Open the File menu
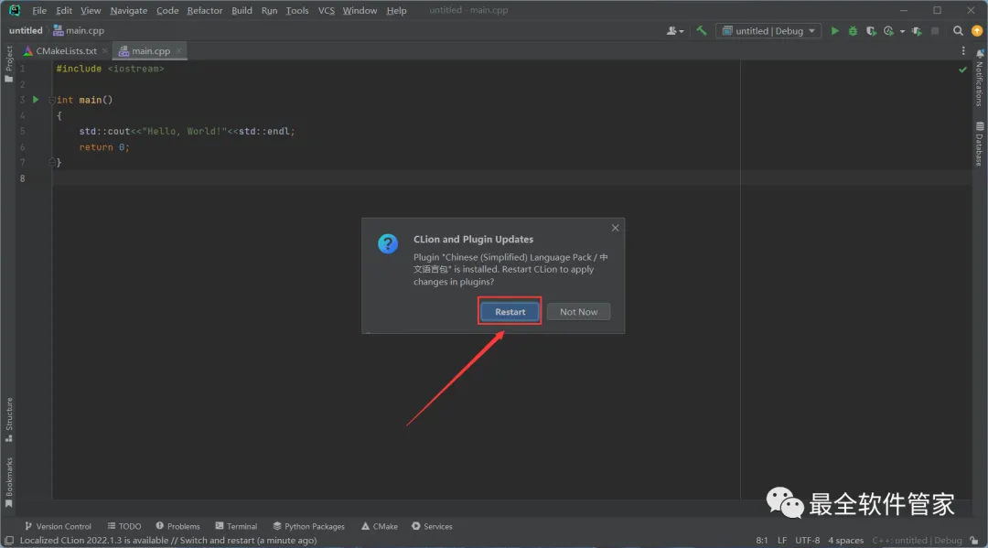Viewport: 988px width, 548px height. click(x=39, y=11)
